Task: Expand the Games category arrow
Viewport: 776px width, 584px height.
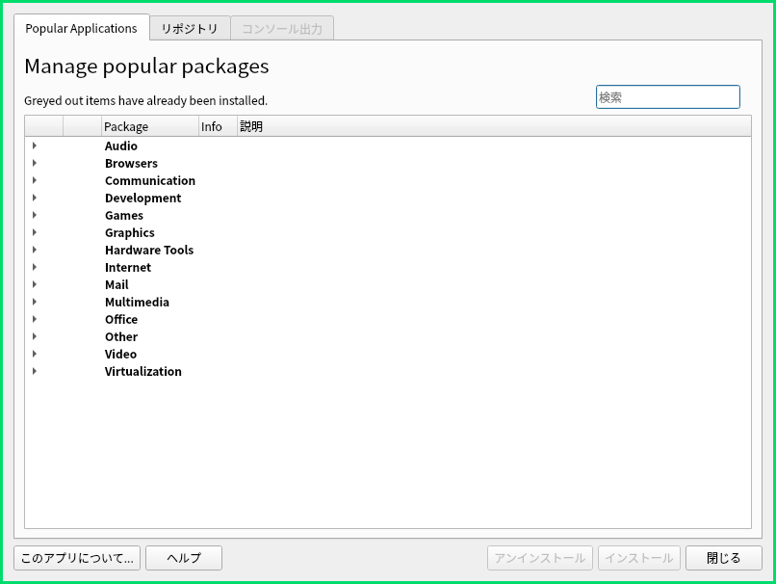Action: [34, 215]
